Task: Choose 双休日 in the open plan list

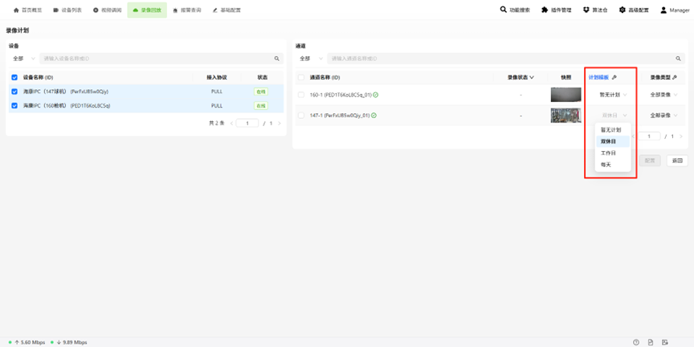Action: point(613,141)
